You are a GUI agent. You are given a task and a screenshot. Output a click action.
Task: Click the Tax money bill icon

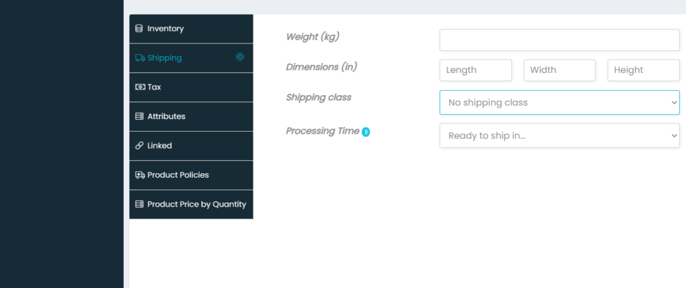(139, 87)
